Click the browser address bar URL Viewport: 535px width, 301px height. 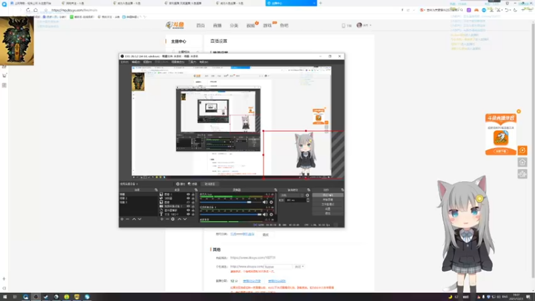pos(74,10)
